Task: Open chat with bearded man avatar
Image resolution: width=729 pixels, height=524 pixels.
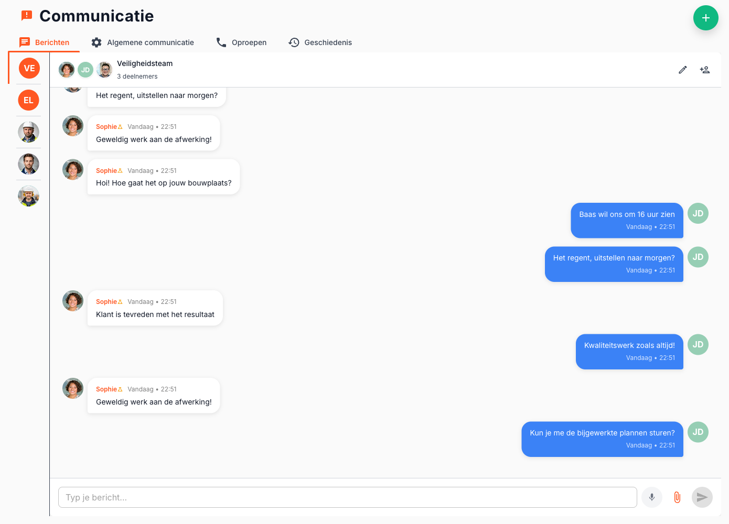Action: pos(29,164)
